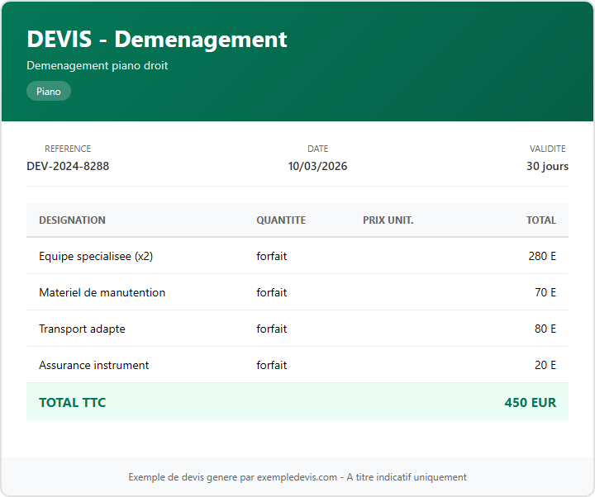Click the Piano tag badge
This screenshot has height=497, width=595.
coord(49,92)
